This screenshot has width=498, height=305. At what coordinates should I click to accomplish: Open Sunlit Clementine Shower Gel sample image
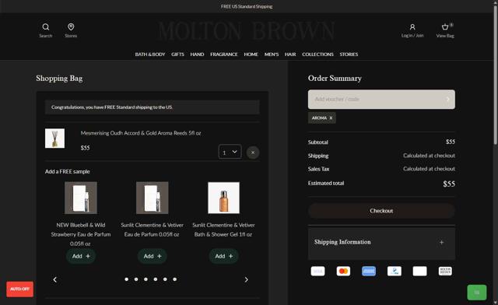[224, 198]
